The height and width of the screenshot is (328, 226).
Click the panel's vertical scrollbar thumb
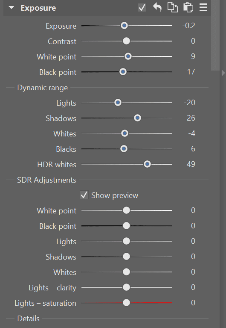(215, 35)
